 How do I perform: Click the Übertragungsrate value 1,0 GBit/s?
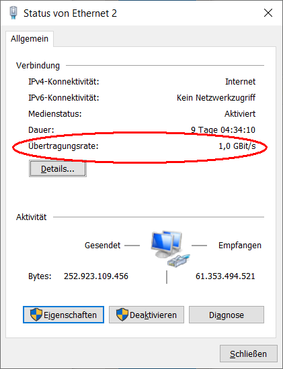coord(237,146)
